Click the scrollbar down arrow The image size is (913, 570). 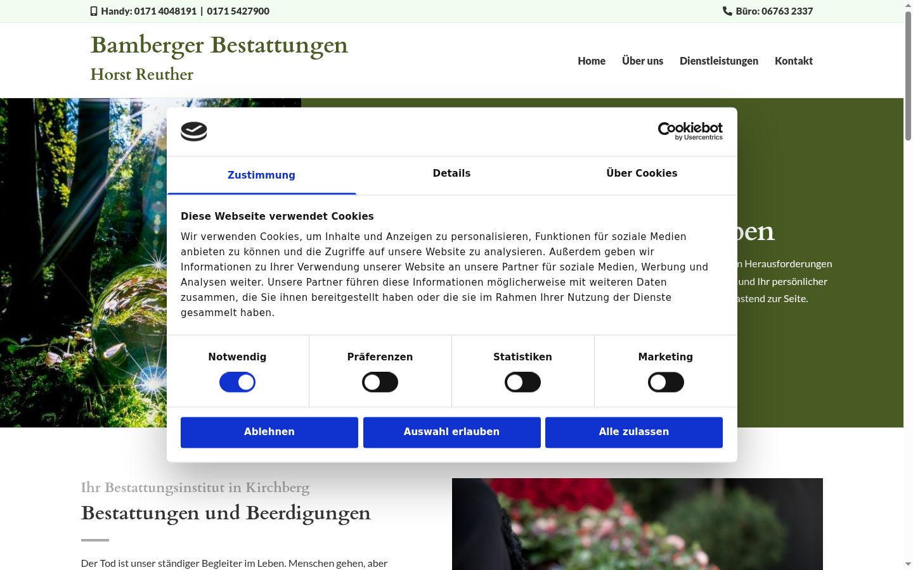click(908, 564)
